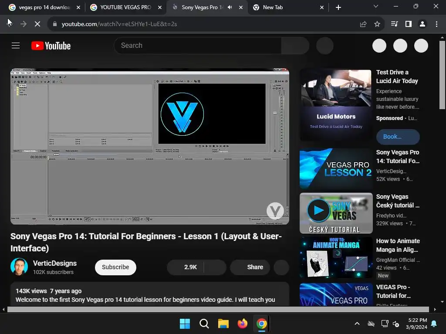Add a new tab with the plus button

tap(338, 7)
